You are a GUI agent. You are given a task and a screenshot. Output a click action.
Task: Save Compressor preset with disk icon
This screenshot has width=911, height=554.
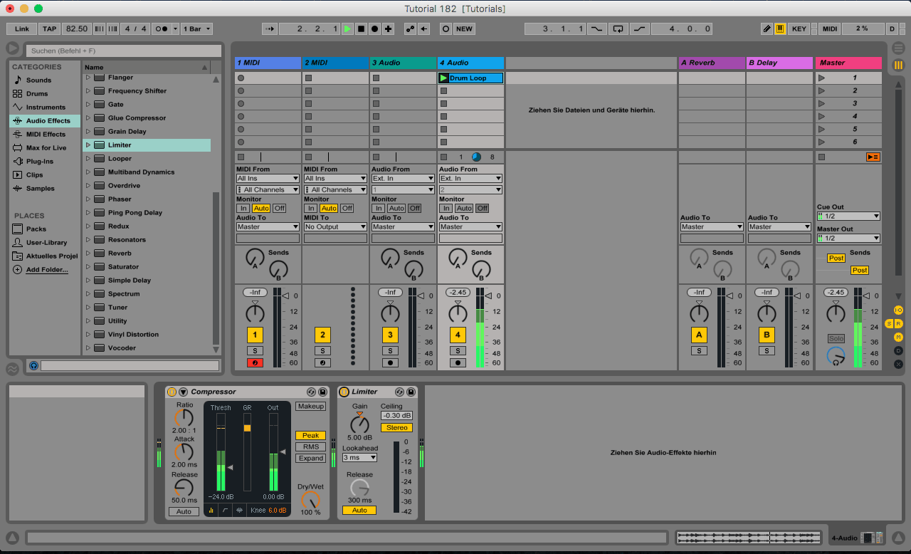pyautogui.click(x=322, y=392)
